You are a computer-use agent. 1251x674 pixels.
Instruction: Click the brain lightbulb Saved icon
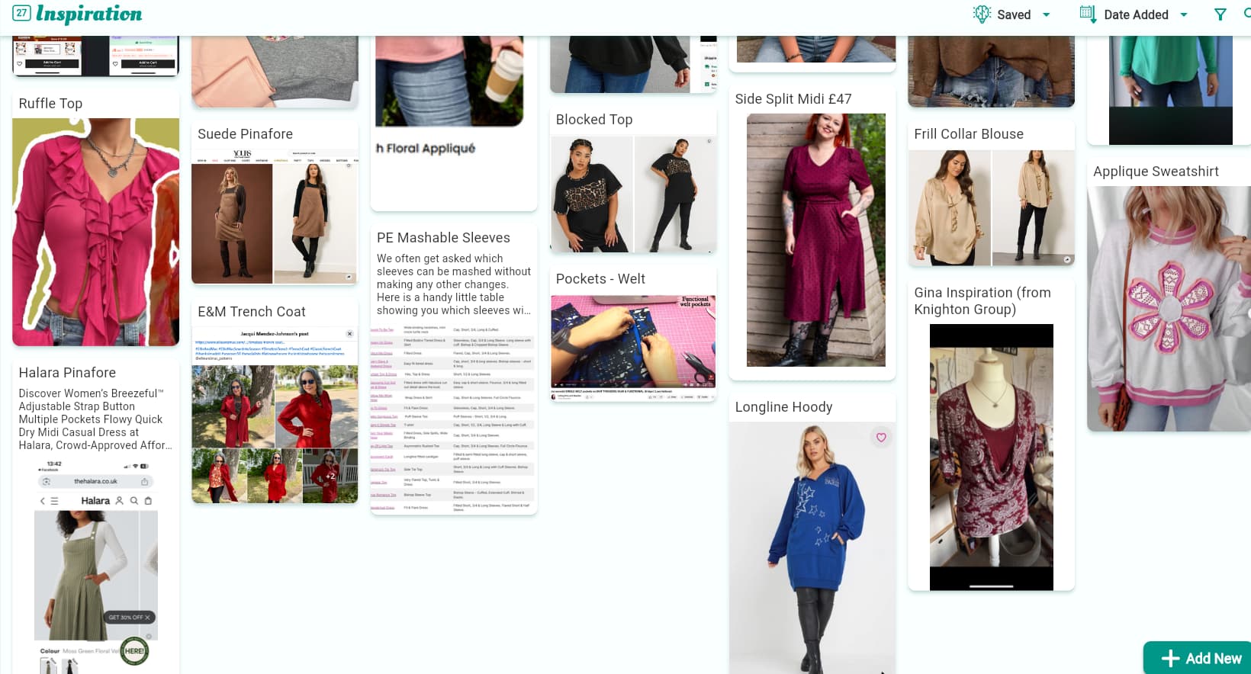[982, 14]
